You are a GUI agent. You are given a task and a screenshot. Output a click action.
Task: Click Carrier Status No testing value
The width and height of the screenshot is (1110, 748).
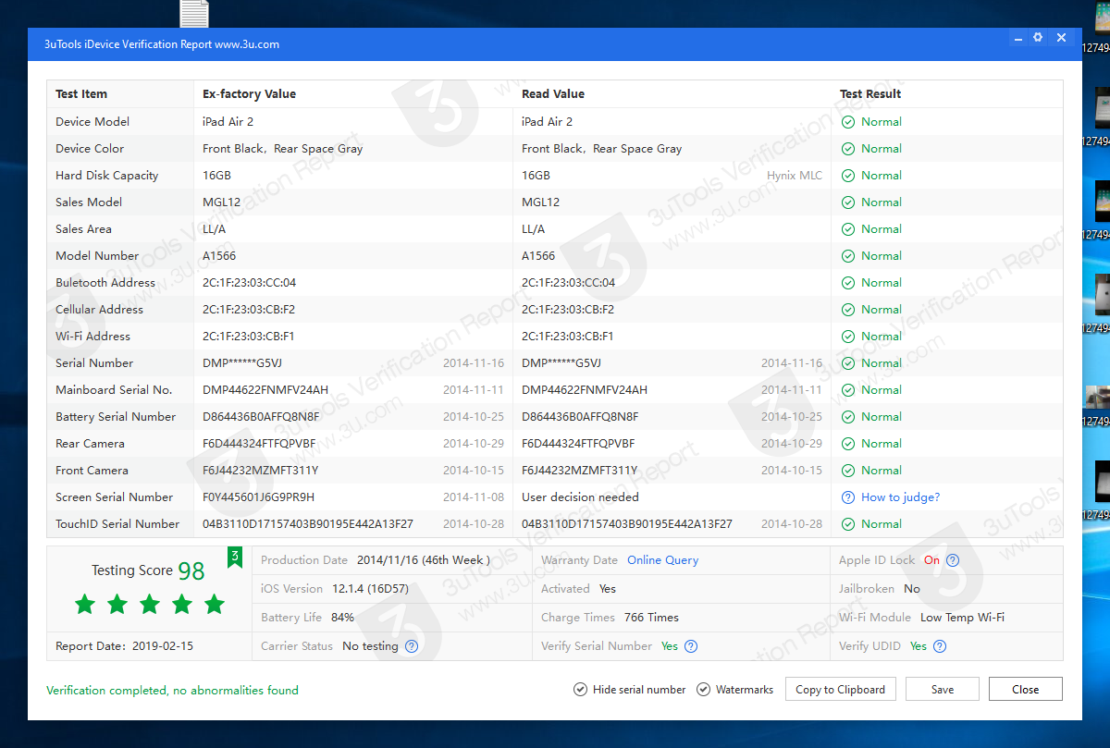tap(370, 646)
